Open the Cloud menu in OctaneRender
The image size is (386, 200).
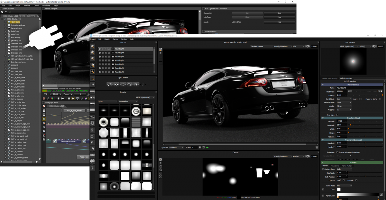36,5
